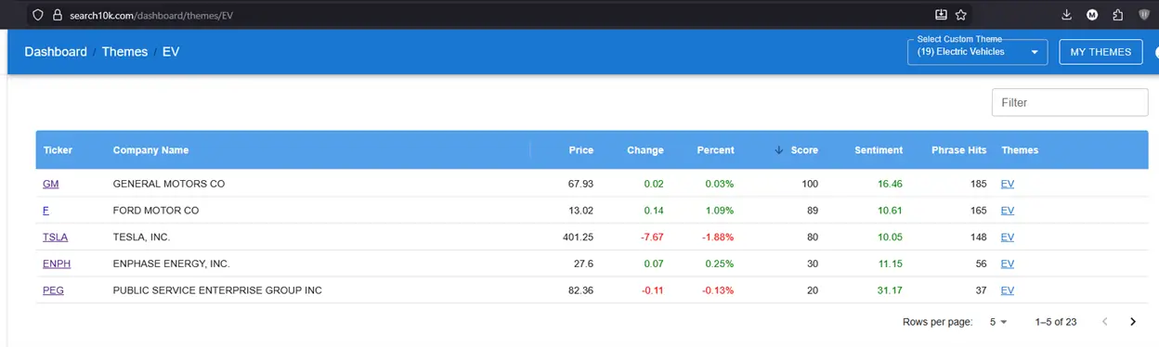Click EV theme link in Ford row
This screenshot has width=1159, height=347.
point(1008,211)
